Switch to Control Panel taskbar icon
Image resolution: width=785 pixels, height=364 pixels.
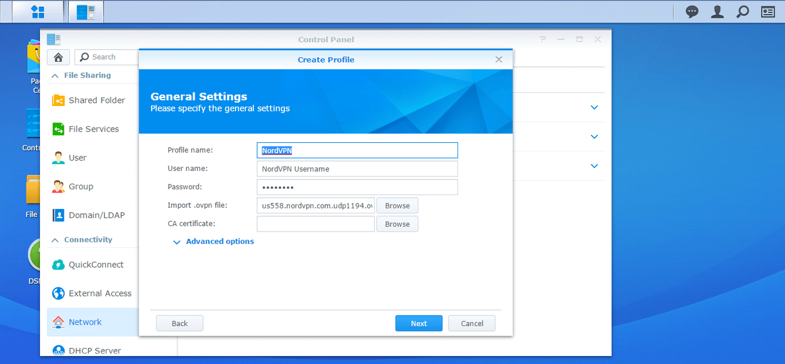pyautogui.click(x=86, y=11)
